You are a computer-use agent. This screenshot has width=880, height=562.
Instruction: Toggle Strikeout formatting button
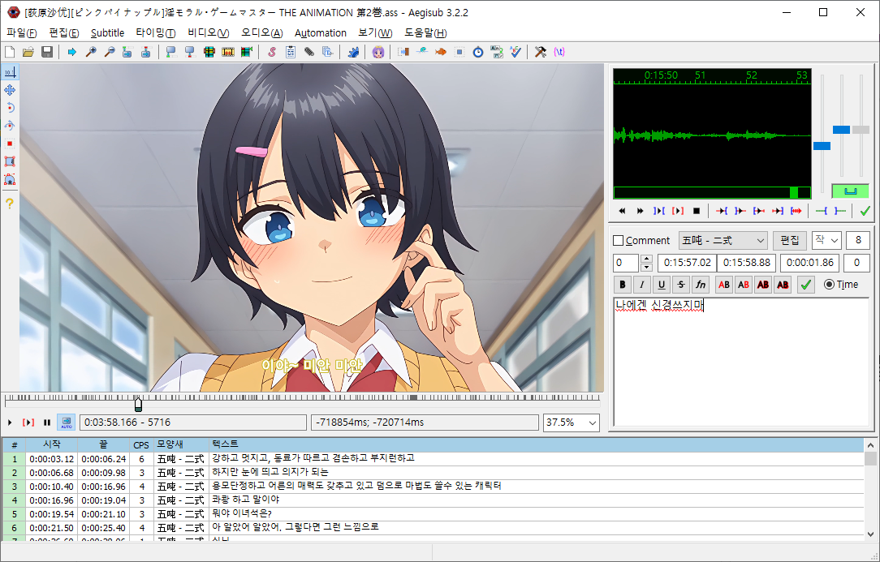click(681, 285)
